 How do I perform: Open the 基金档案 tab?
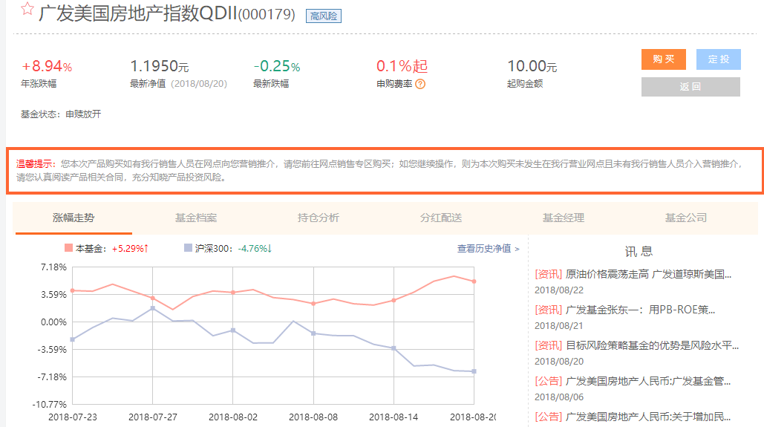196,218
